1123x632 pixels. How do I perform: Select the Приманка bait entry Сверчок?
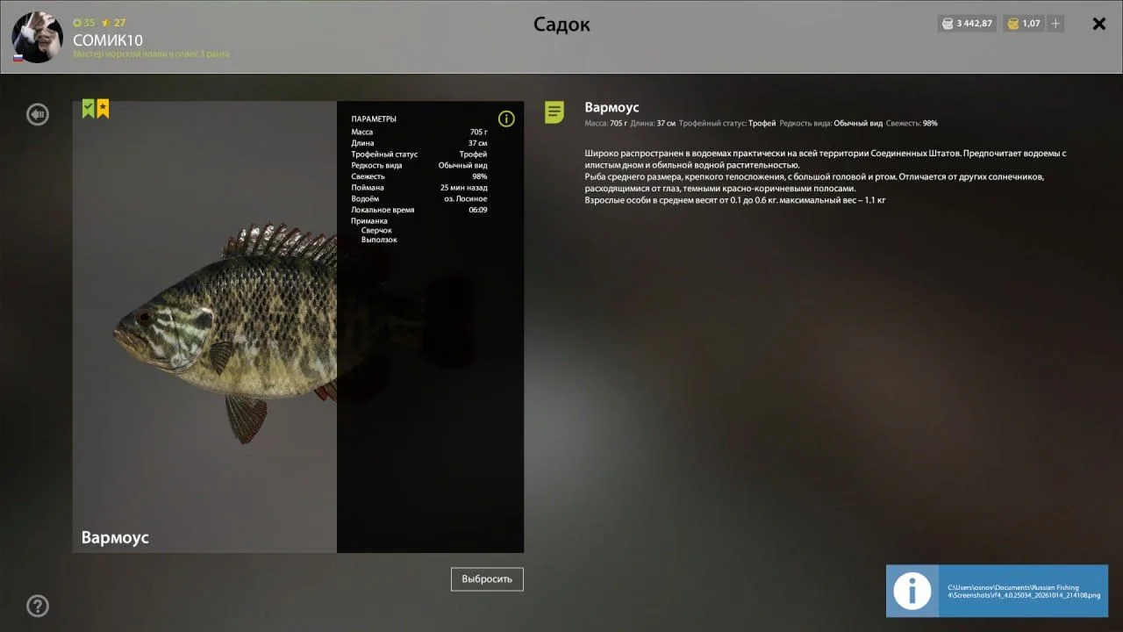coord(376,230)
